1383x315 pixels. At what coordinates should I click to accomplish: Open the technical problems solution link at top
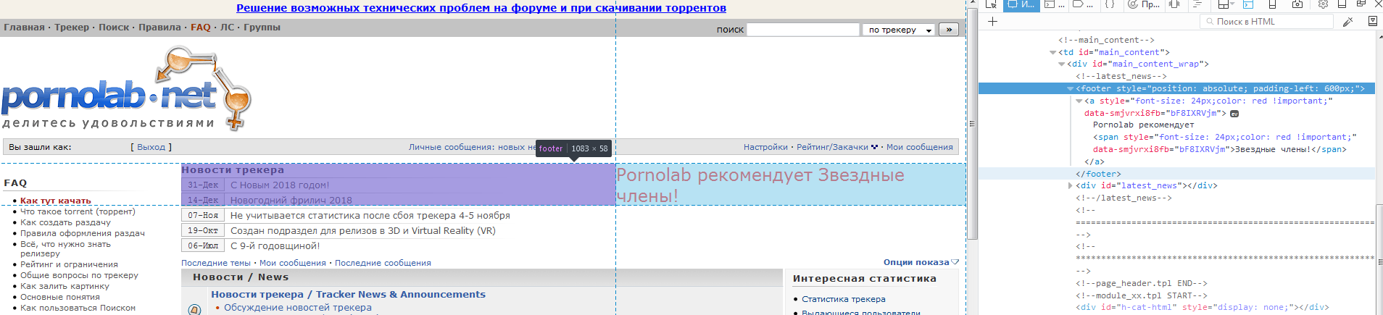tap(481, 8)
